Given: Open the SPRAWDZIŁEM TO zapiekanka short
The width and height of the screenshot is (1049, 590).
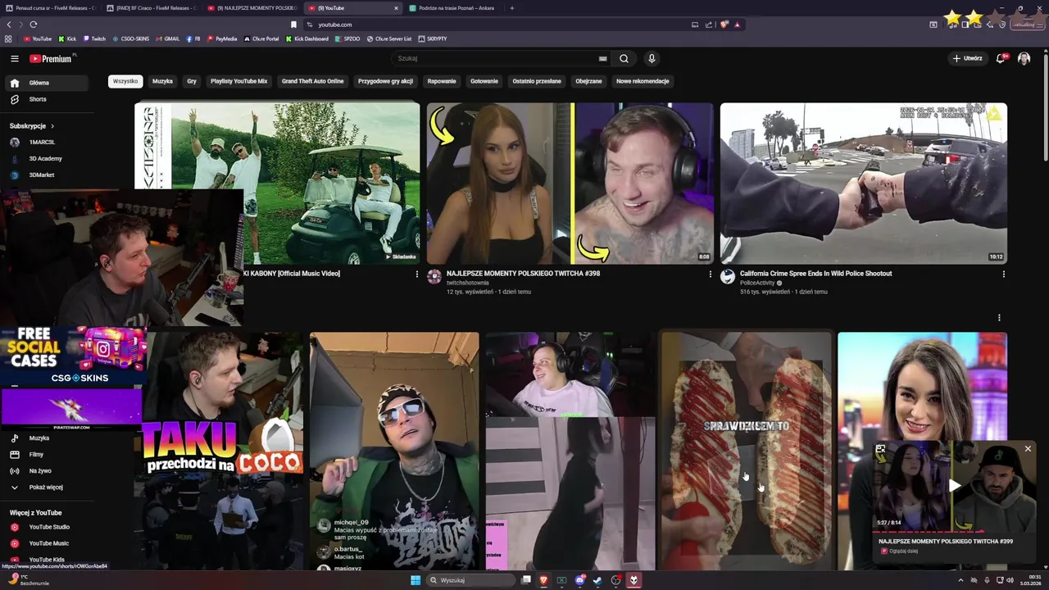Looking at the screenshot, I should [746, 451].
